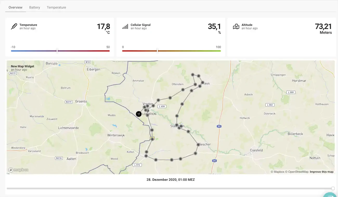Open the Temperature tab
Viewport: 338px width, 197px height.
pyautogui.click(x=56, y=8)
